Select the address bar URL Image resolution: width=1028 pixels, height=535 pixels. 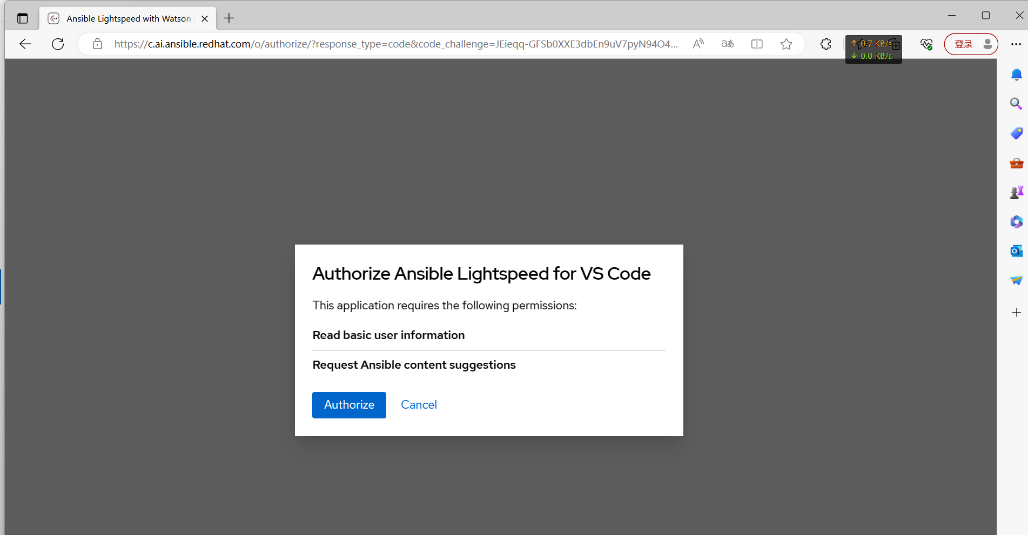(x=396, y=44)
